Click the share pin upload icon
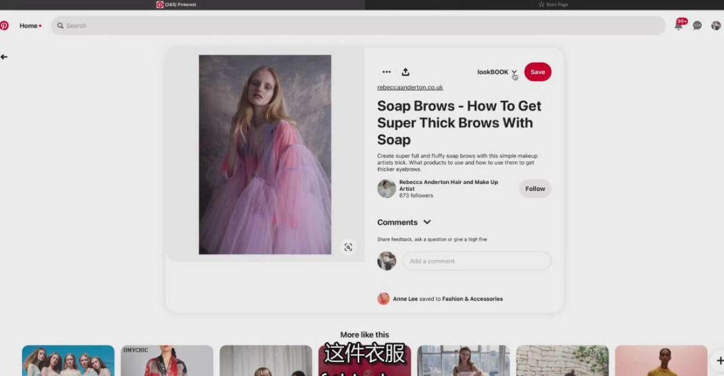Screen dimensions: 724x376 (406, 72)
